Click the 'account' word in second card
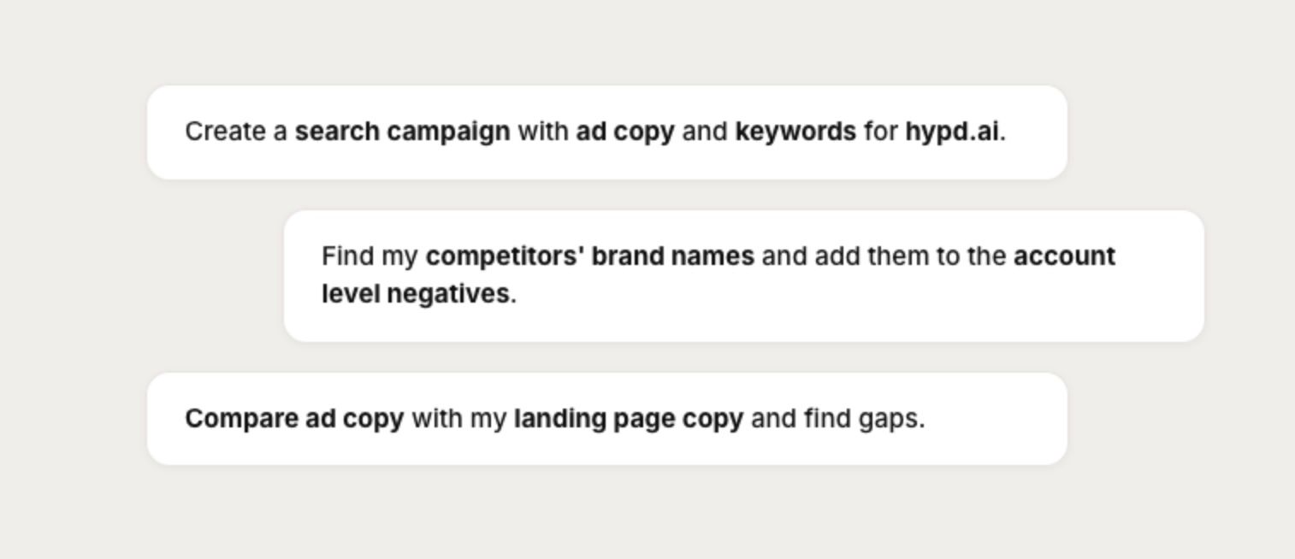 point(1064,256)
